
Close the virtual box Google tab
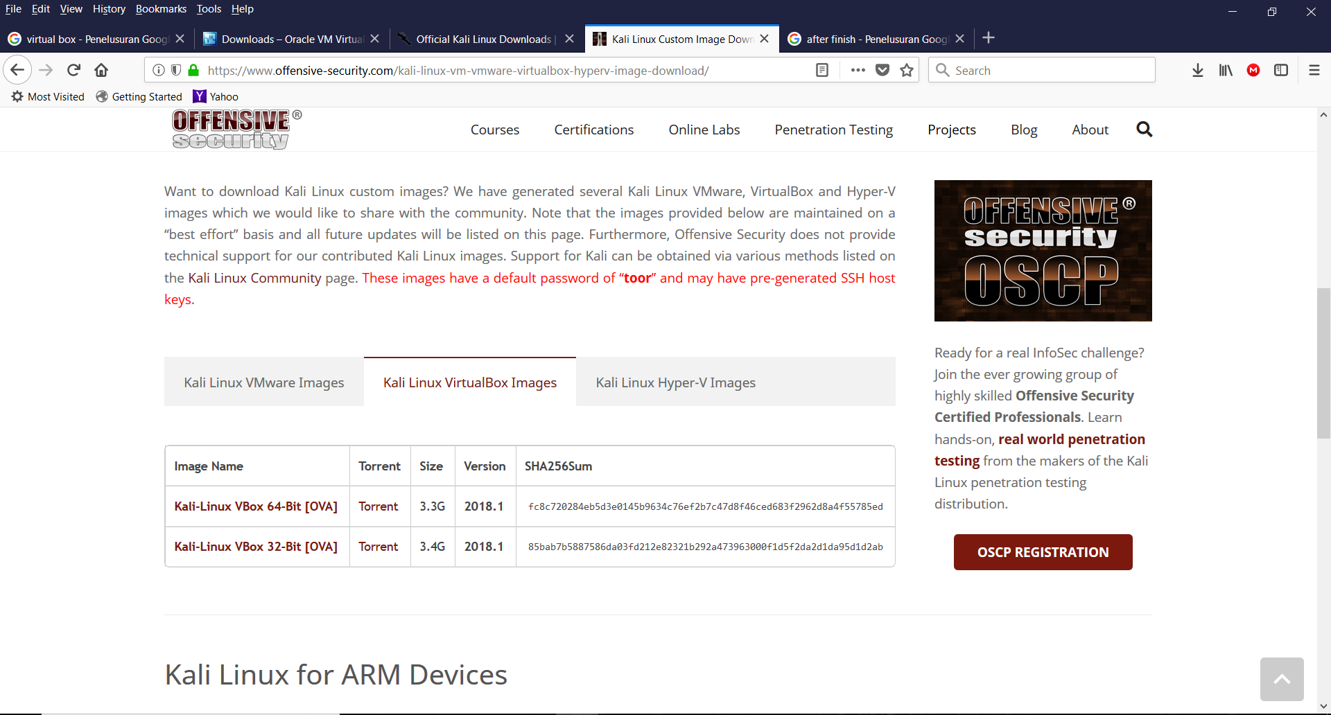pos(180,39)
